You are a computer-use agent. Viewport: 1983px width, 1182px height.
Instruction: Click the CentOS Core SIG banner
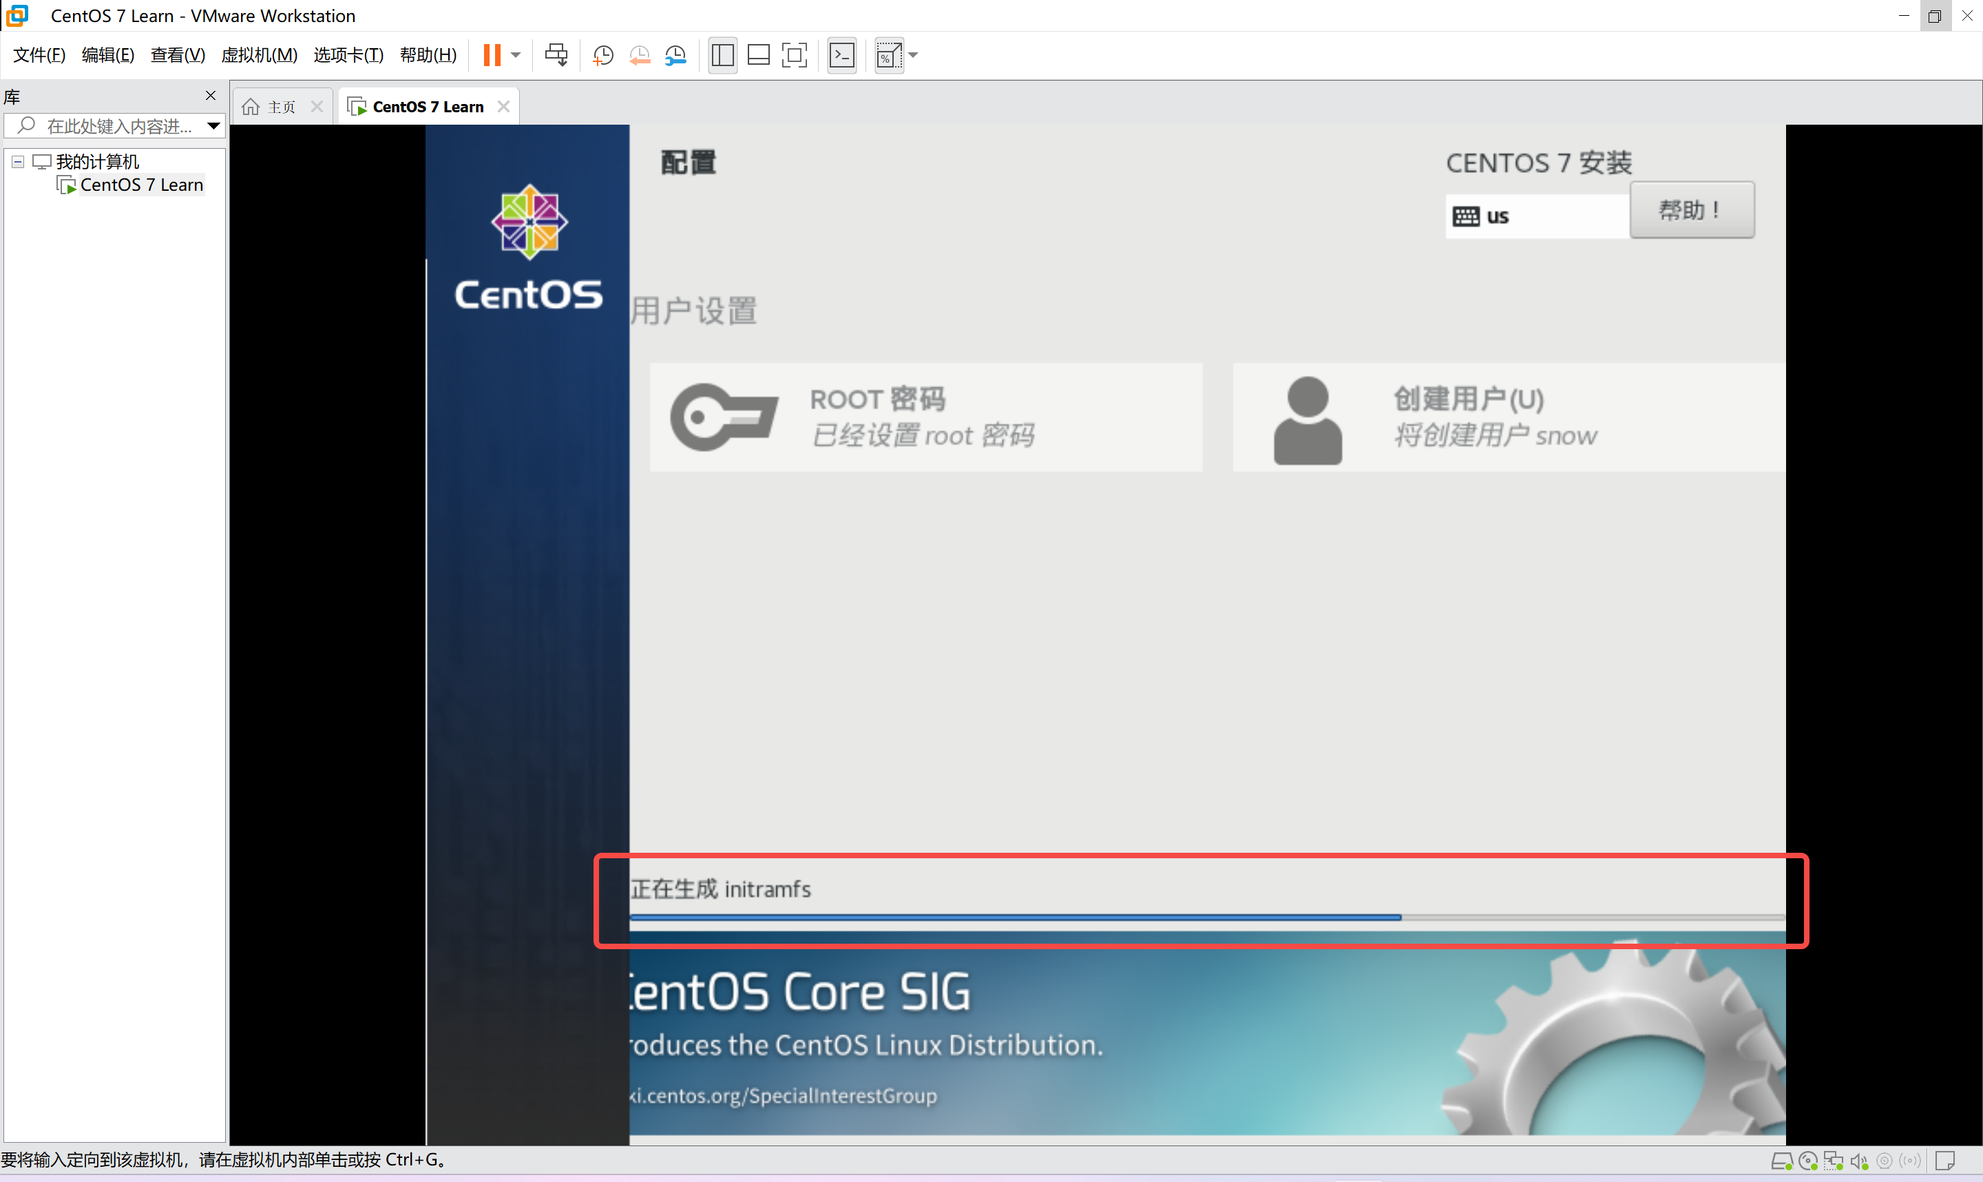point(1207,1034)
